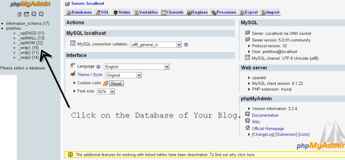Open the Theme / Style dropdown
This screenshot has height=160, width=345.
123,75
